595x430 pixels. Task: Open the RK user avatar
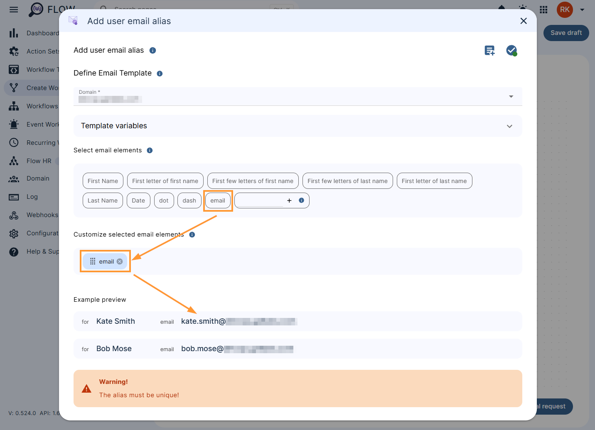pyautogui.click(x=565, y=10)
